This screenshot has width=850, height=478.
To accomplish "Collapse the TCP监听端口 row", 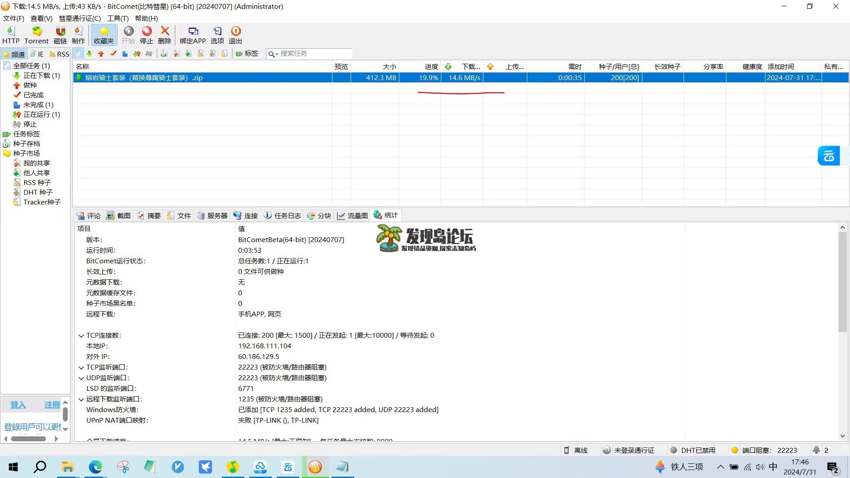I will (x=81, y=367).
